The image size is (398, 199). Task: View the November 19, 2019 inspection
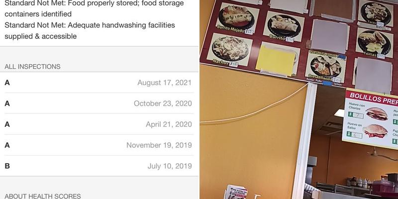coord(99,145)
